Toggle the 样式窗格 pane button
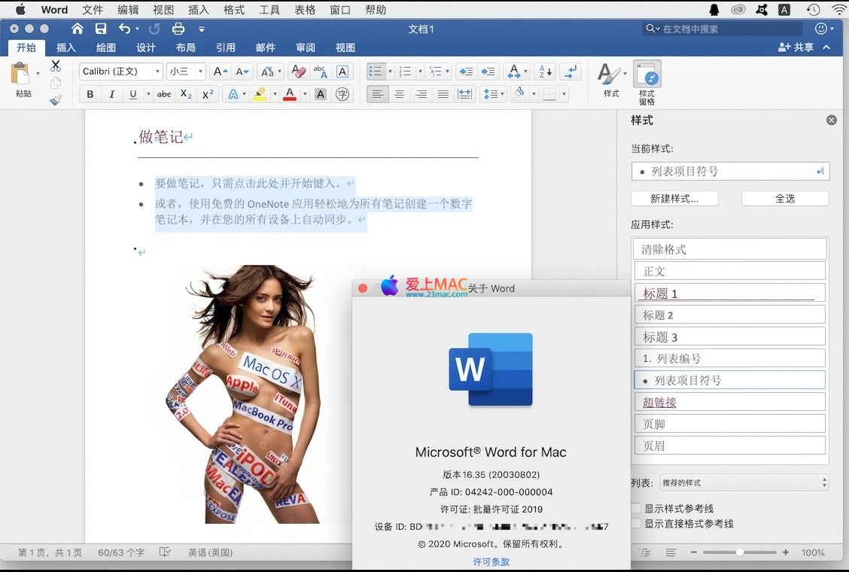 click(x=647, y=83)
